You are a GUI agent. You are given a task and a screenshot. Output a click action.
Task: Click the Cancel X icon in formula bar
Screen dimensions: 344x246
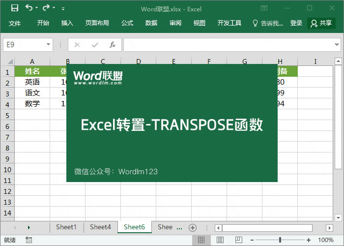coord(77,45)
